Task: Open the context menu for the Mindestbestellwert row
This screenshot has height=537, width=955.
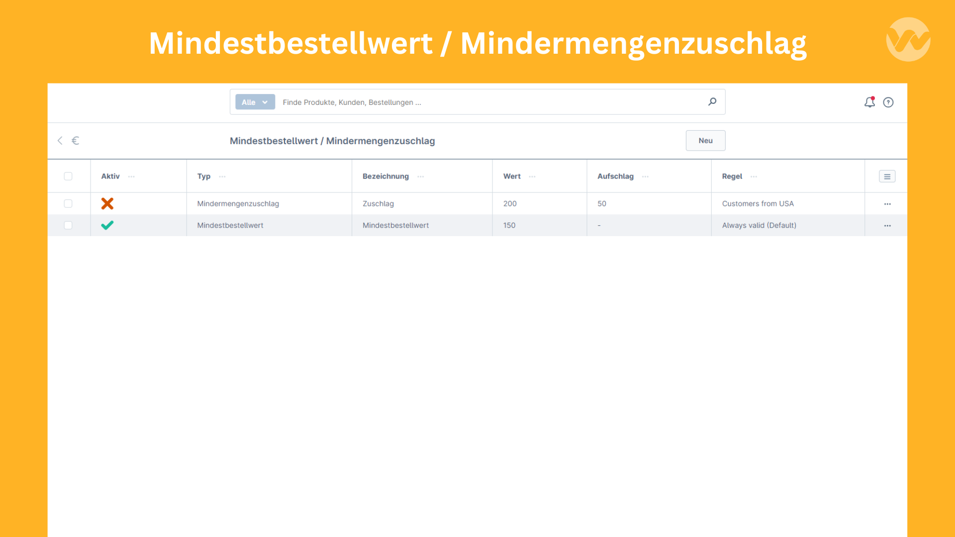Action: [x=888, y=225]
